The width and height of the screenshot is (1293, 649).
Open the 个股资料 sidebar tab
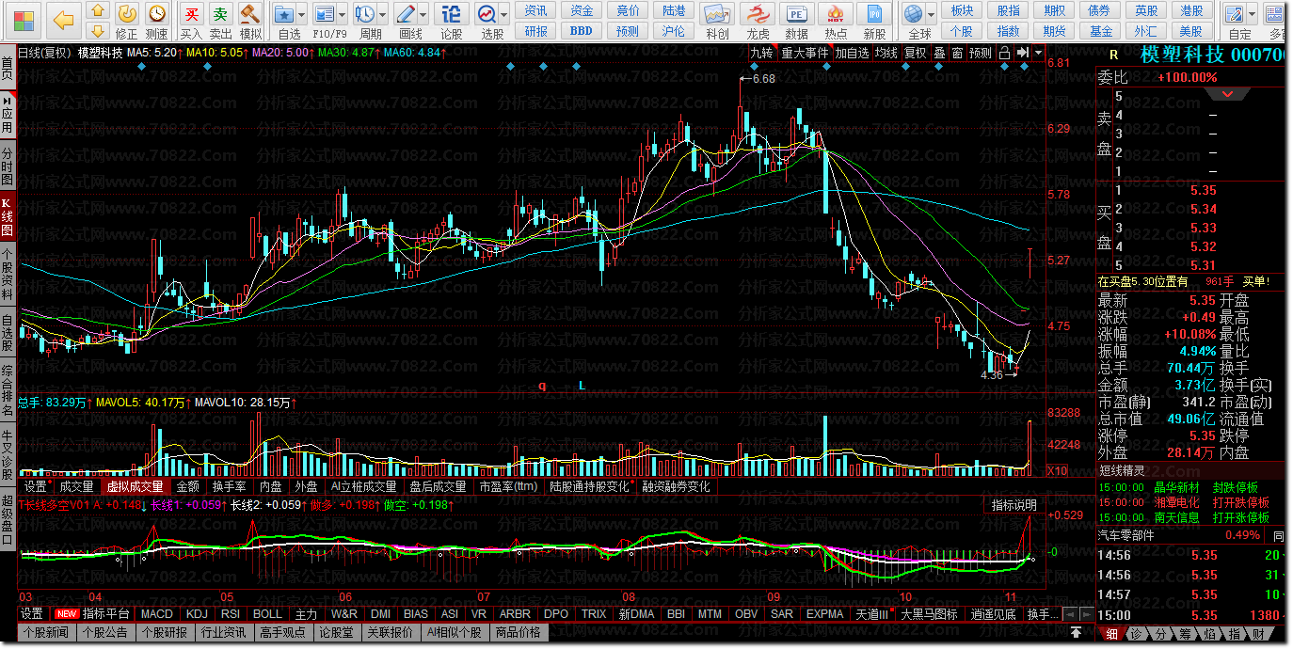[x=8, y=275]
